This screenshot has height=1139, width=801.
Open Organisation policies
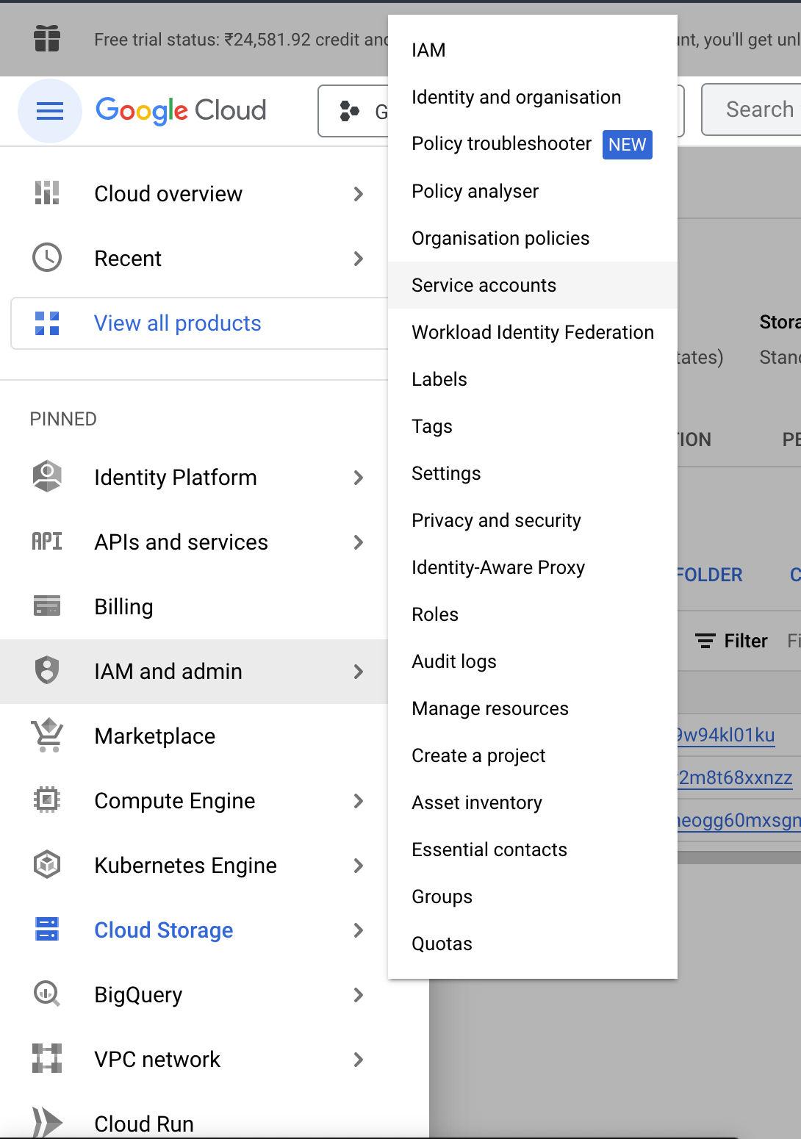click(x=533, y=238)
